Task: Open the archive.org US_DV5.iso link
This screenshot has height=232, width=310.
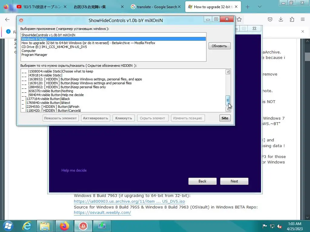Action: coord(129,201)
